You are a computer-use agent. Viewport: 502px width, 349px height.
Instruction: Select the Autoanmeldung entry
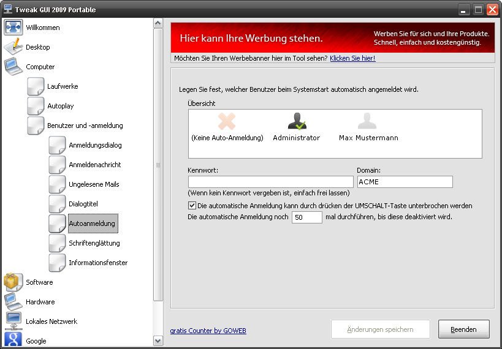93,223
